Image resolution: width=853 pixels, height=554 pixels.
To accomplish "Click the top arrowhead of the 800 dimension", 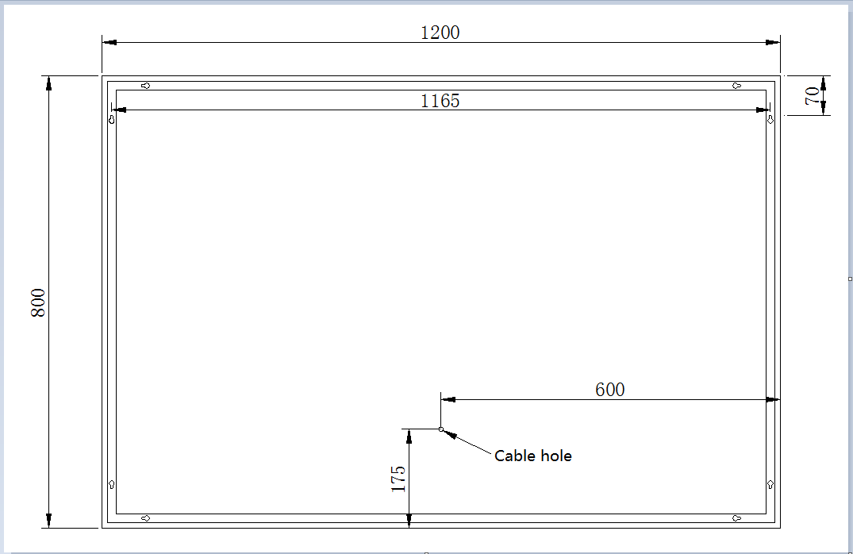I will (48, 83).
